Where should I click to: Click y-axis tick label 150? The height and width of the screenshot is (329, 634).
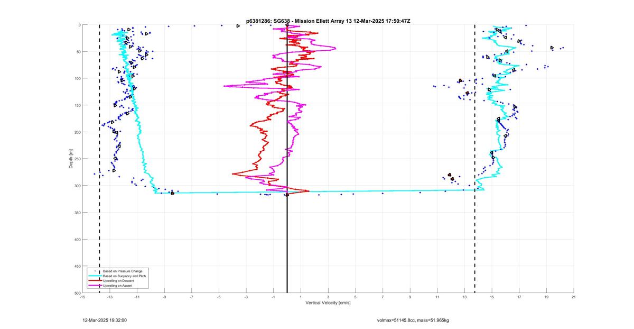[77, 105]
